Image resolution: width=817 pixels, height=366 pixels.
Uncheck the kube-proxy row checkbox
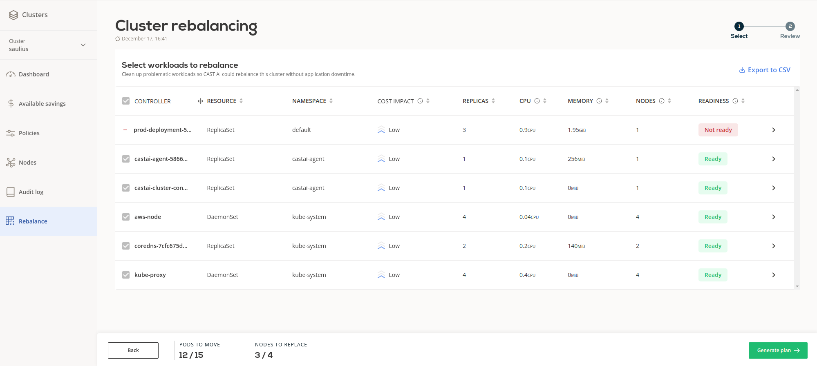click(126, 275)
